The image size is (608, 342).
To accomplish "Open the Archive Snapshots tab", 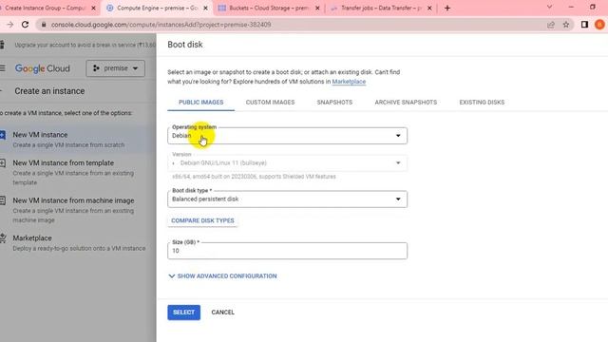I will tap(406, 103).
